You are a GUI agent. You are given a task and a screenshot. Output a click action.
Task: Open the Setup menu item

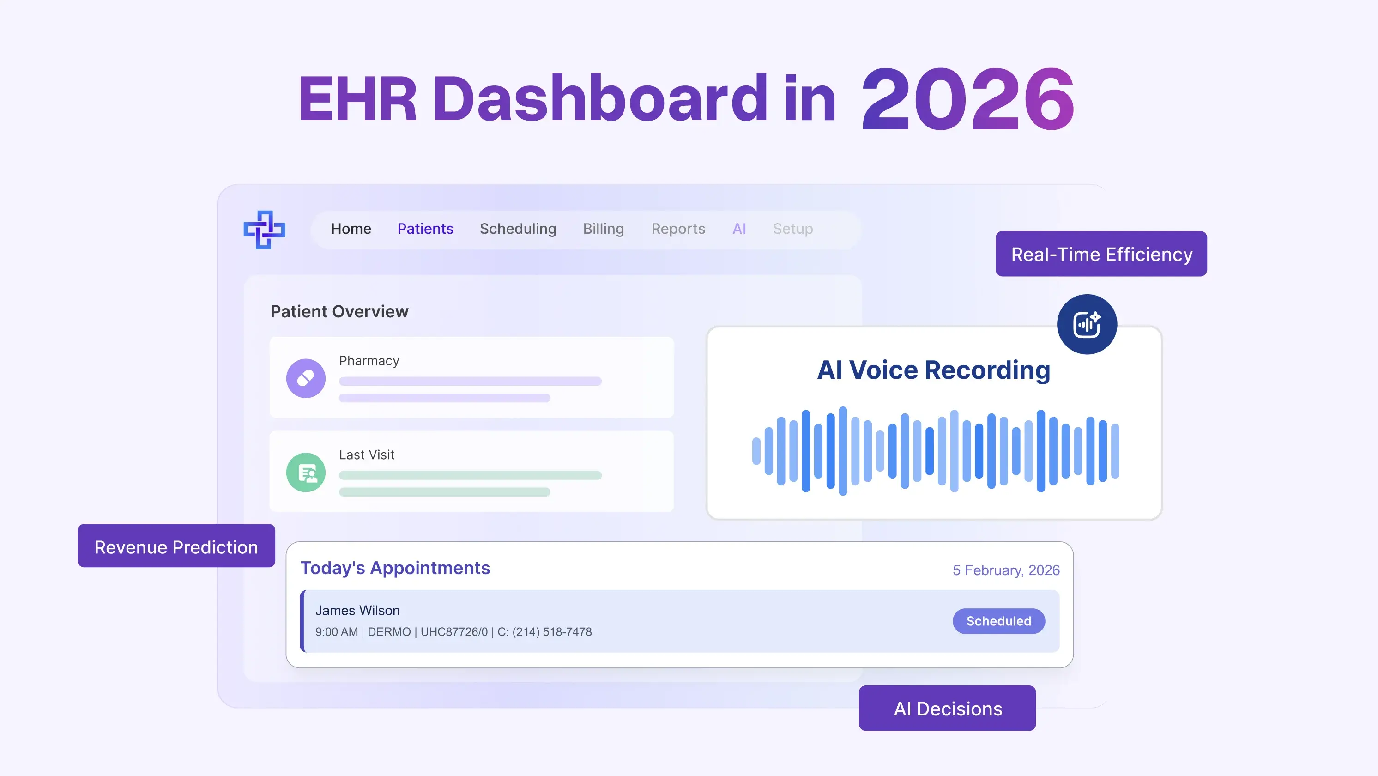click(x=792, y=229)
